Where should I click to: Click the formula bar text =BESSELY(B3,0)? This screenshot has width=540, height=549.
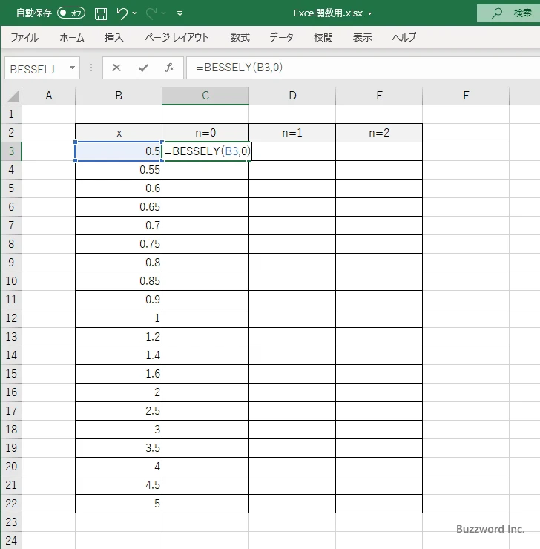coord(239,68)
